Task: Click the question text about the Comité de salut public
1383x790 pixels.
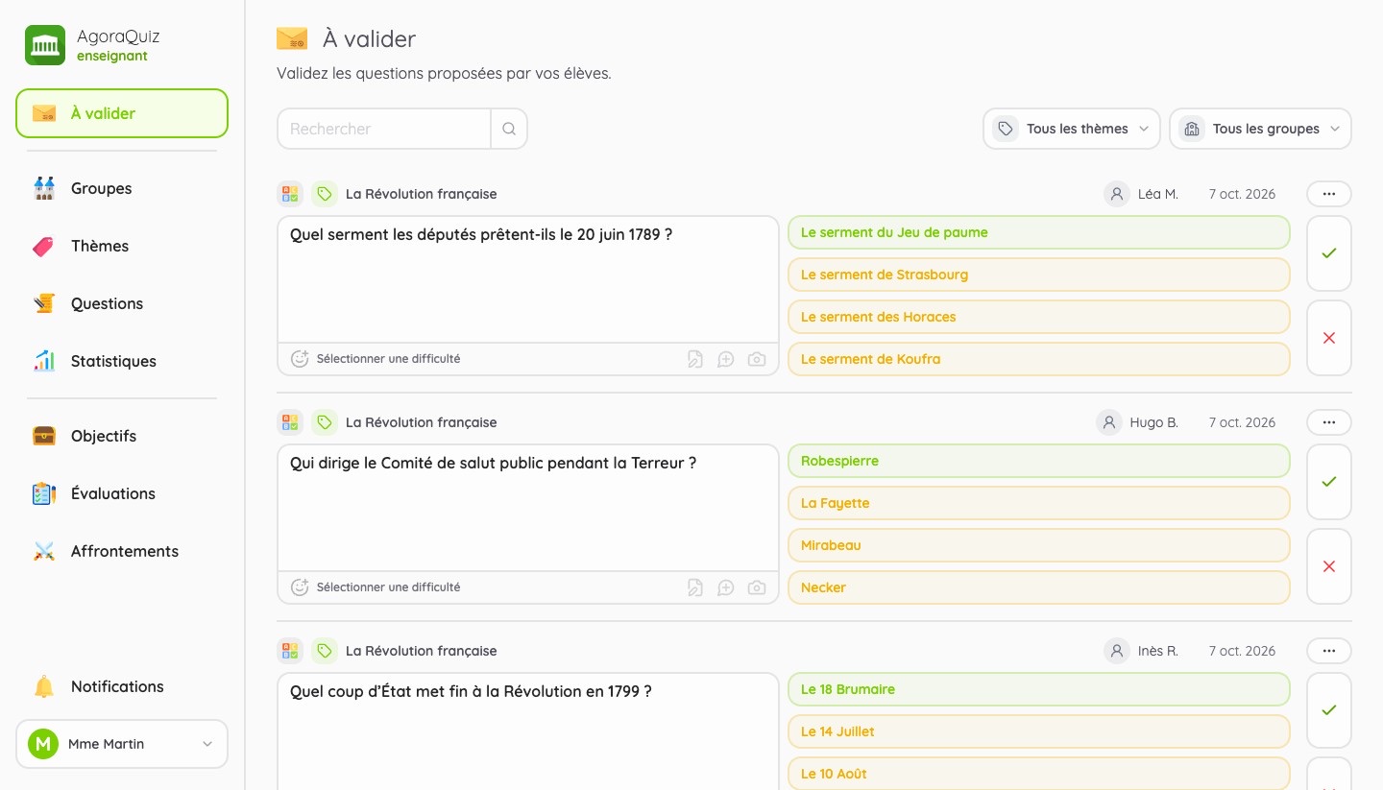Action: [493, 463]
